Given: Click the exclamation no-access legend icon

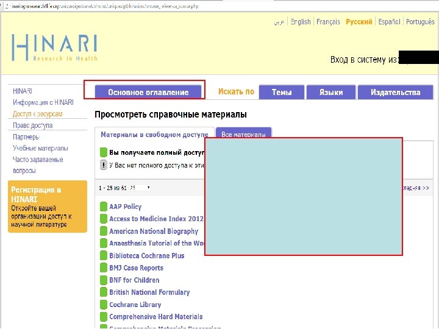Looking at the screenshot, I should click(104, 165).
